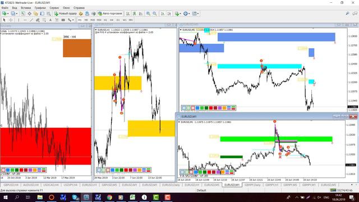Viewport: 359px width, 202px height.
Task: Launch MetaEditor from the toolbar
Action: tap(81, 13)
